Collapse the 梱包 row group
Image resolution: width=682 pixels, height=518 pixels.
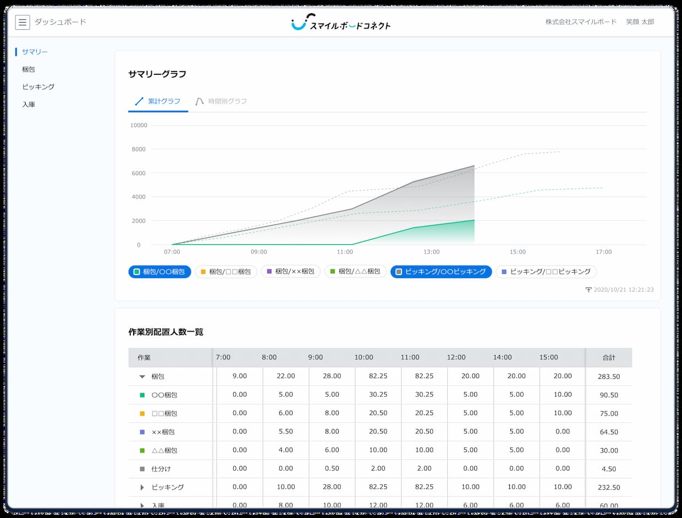coord(142,377)
